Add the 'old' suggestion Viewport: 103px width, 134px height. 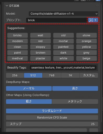tap(64, 35)
